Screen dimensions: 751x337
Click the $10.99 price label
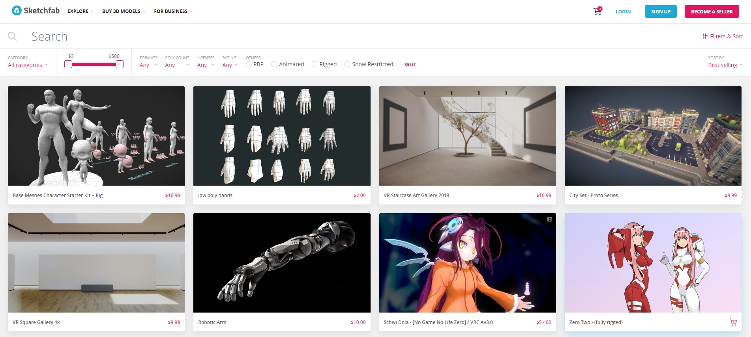544,195
